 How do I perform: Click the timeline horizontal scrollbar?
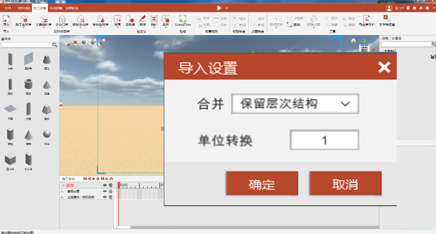coord(248,227)
